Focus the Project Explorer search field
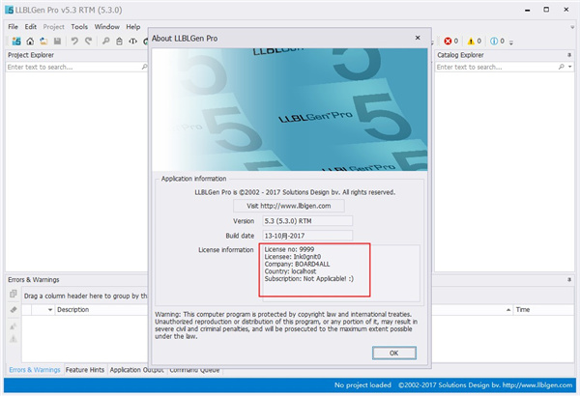 [x=73, y=67]
